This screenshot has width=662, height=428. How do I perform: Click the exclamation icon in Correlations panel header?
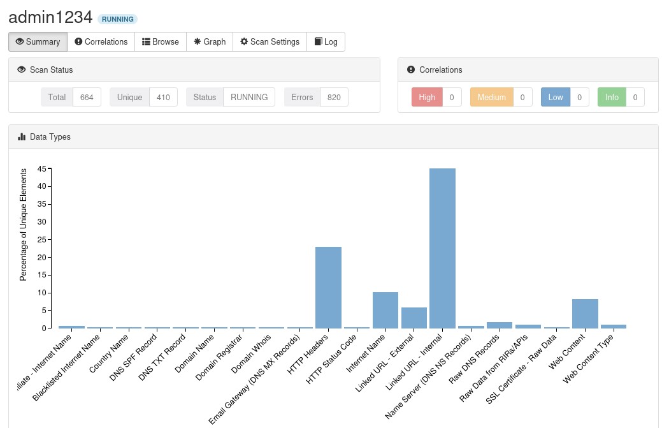click(x=411, y=70)
